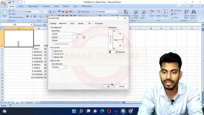Screen dimensions: 204x115
Task: Click the help question mark in Format Cells
Action: [118, 18]
